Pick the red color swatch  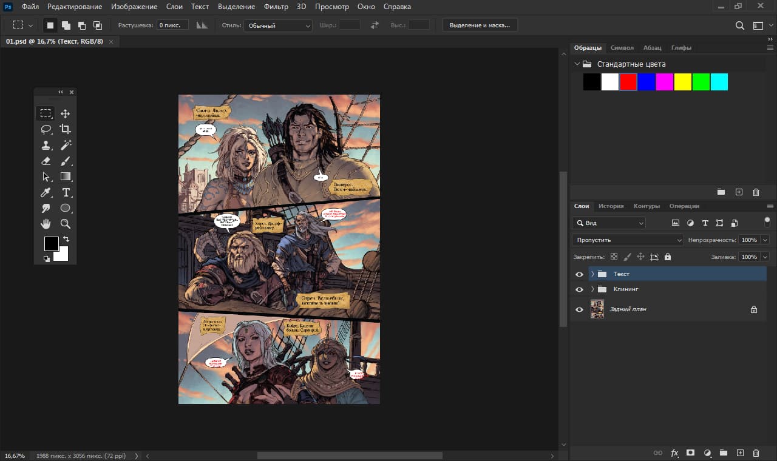point(628,82)
